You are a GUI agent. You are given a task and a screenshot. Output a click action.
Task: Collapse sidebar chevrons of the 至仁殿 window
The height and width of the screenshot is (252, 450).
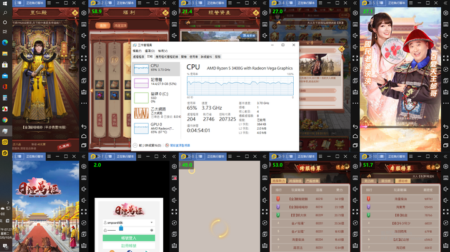pyautogui.click(x=84, y=3)
